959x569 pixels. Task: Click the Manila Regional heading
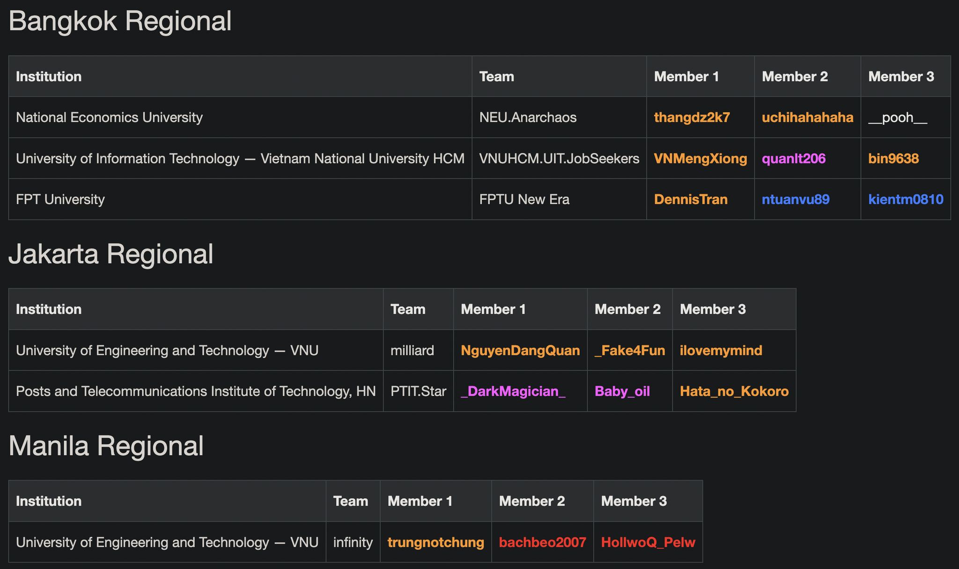pyautogui.click(x=106, y=446)
